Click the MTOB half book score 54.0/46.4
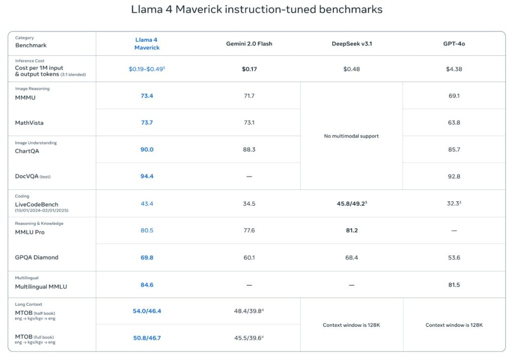Image resolution: width=514 pixels, height=353 pixels. tap(147, 311)
